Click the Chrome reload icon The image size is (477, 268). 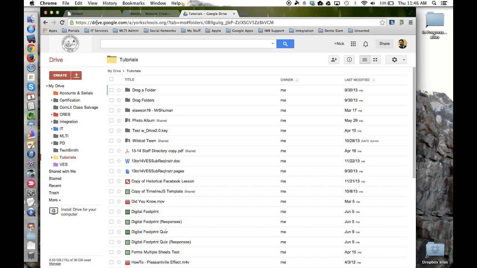62,22
